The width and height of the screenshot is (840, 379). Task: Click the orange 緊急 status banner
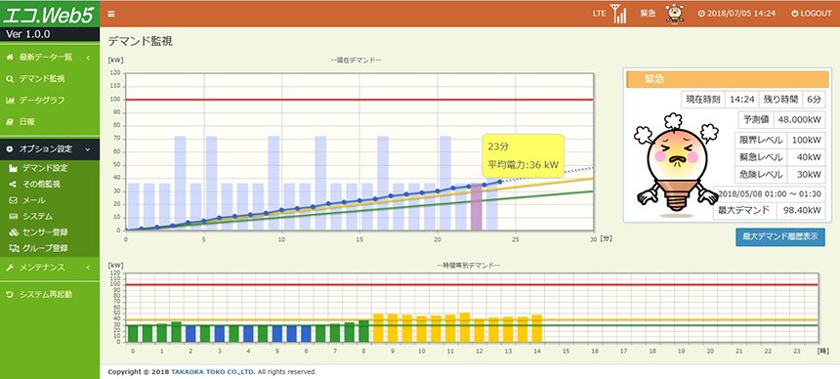coord(727,79)
